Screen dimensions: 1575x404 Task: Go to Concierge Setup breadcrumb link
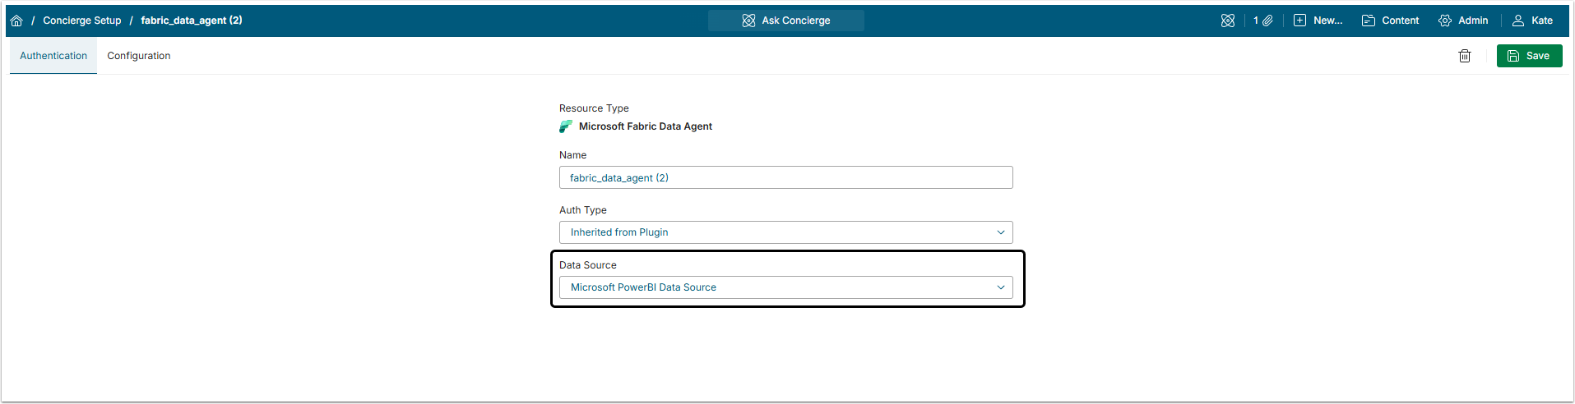82,21
